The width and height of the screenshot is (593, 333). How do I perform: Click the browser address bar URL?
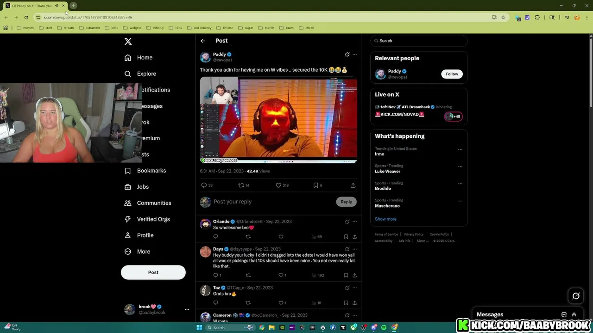(88, 18)
